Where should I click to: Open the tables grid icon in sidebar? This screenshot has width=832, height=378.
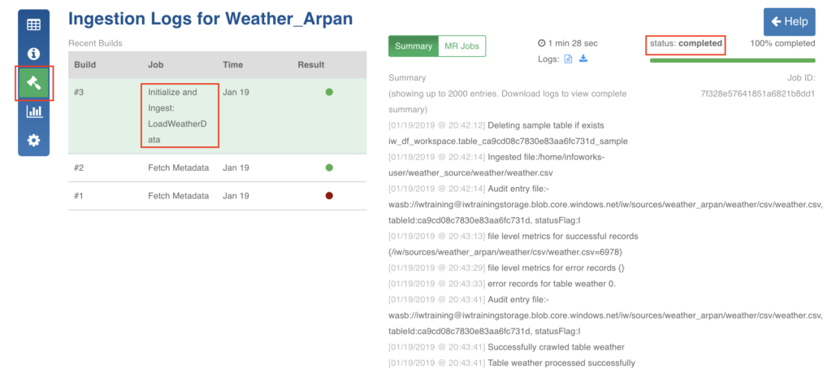33,24
